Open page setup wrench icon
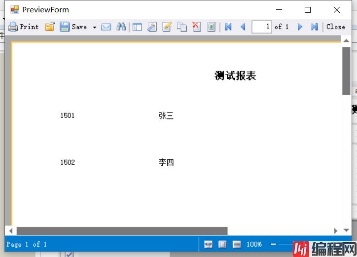The width and height of the screenshot is (357, 257). 152,27
